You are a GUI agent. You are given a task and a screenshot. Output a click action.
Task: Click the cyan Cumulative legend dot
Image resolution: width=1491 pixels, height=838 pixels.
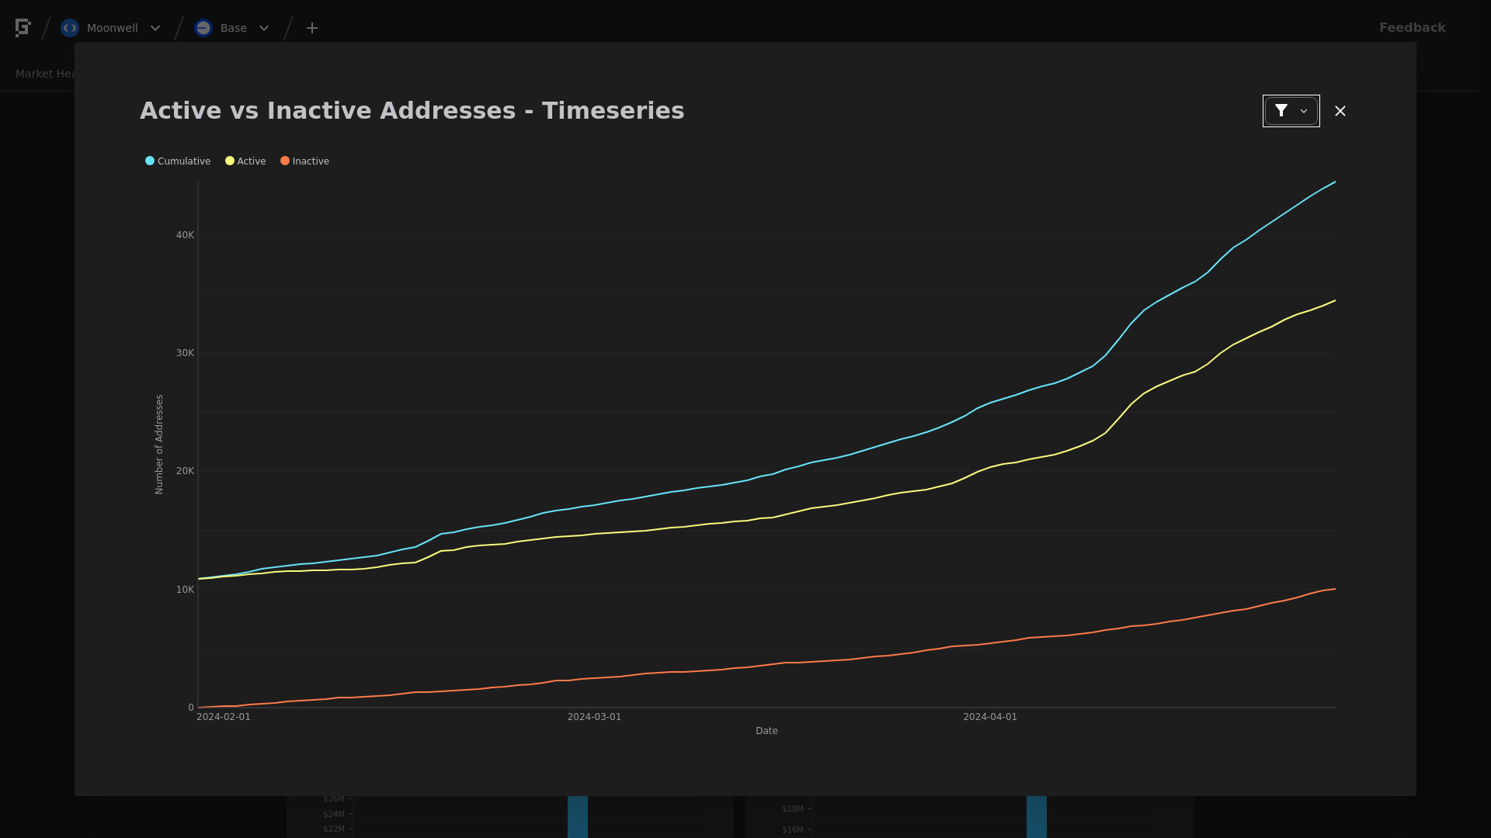point(150,161)
